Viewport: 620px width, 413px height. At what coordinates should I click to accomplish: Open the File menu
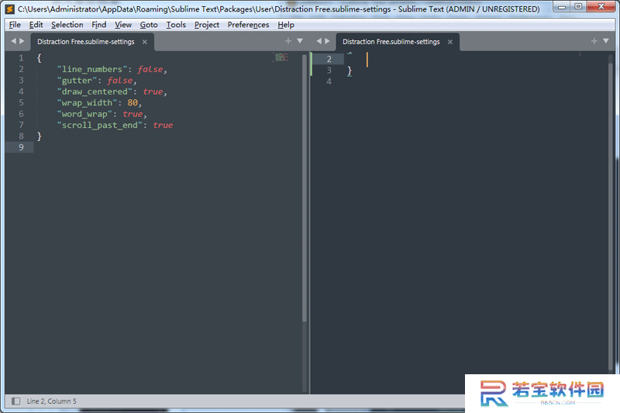click(x=15, y=25)
